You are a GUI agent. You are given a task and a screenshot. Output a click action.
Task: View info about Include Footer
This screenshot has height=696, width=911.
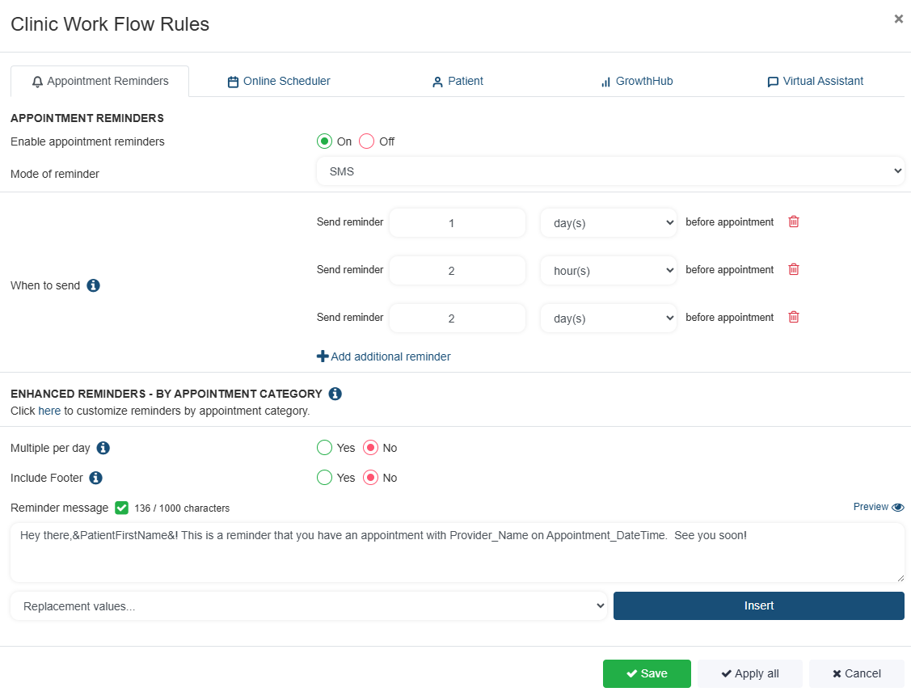[96, 478]
